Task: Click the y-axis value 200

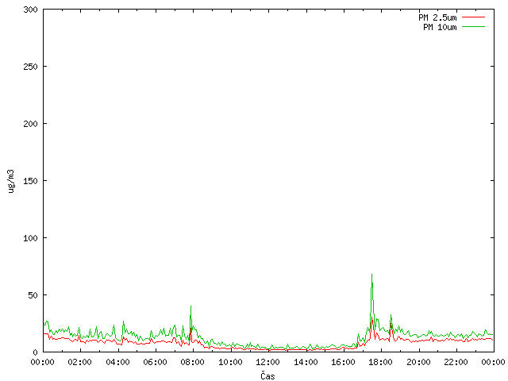Action: tap(30, 124)
